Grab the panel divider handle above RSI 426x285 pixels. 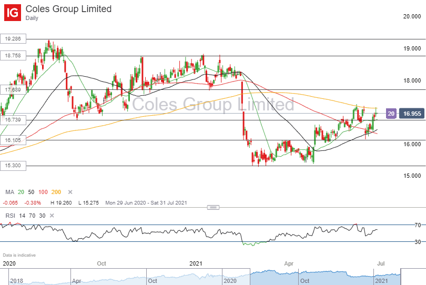tap(214, 208)
